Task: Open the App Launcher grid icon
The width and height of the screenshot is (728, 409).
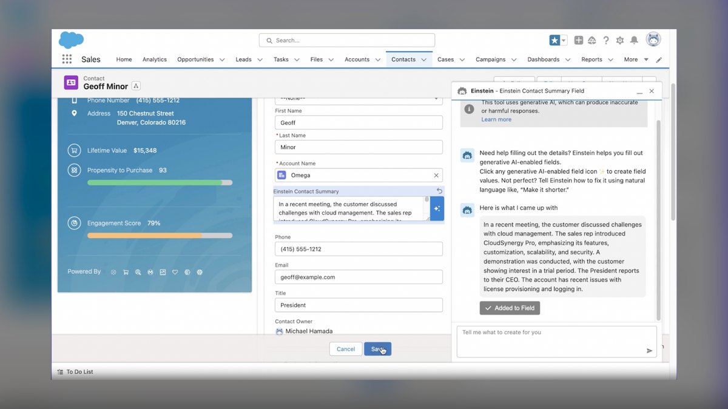Action: tap(67, 59)
